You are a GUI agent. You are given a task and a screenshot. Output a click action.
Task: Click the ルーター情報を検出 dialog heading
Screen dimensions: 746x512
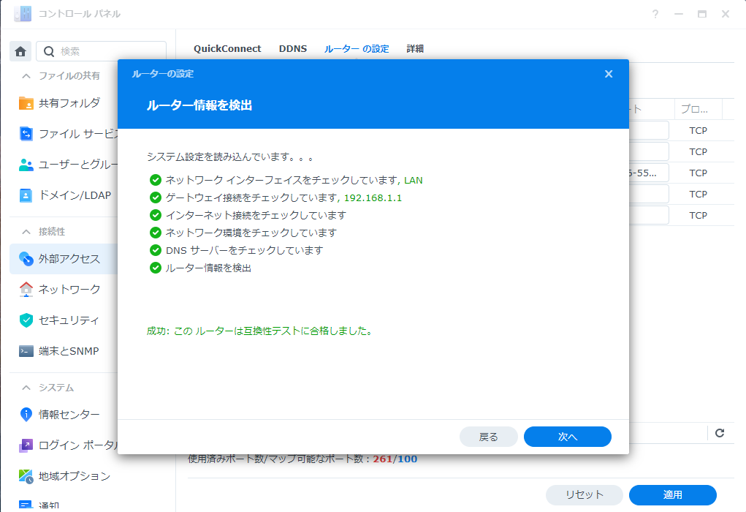point(199,105)
